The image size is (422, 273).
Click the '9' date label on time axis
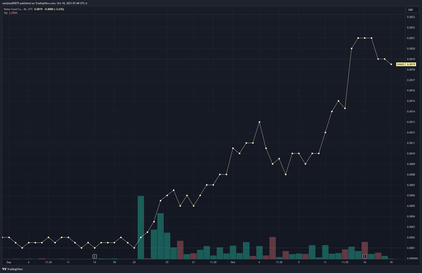click(x=299, y=262)
